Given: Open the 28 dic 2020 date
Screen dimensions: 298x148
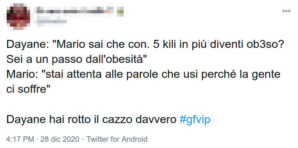Looking at the screenshot, I should click(60, 139).
